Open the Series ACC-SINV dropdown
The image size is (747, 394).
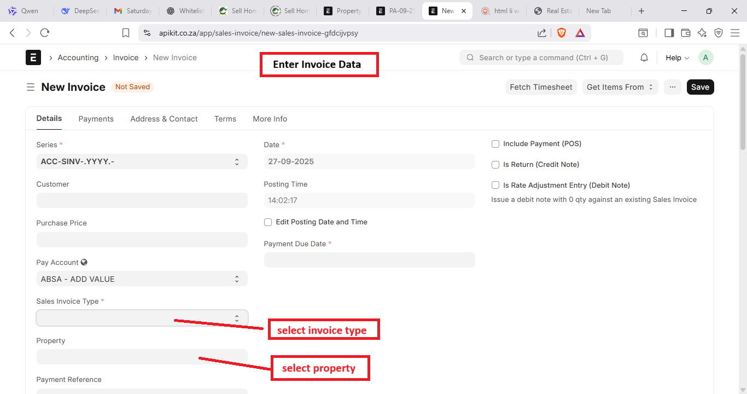[x=142, y=161]
